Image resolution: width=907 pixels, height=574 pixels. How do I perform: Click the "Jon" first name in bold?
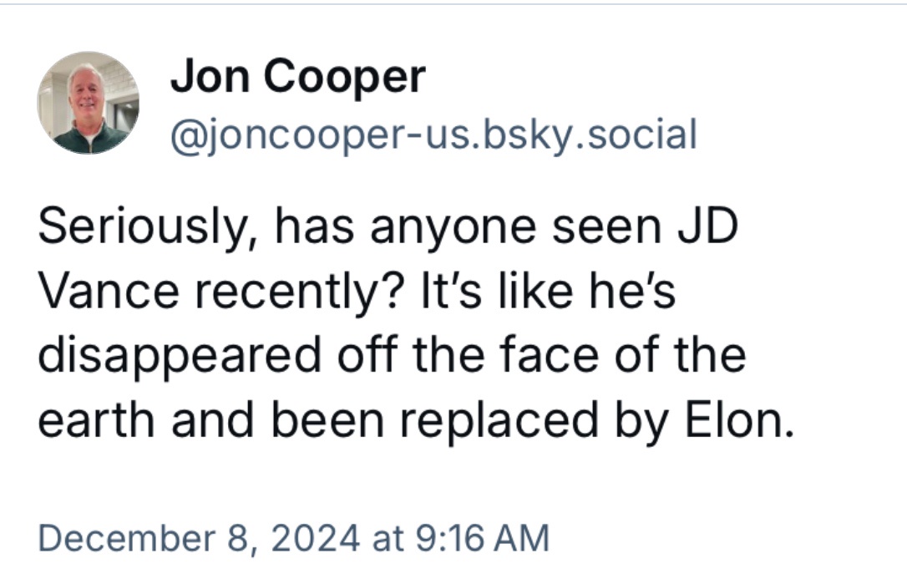210,76
